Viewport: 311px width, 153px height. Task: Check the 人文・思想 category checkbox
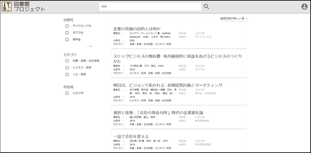tap(67, 74)
